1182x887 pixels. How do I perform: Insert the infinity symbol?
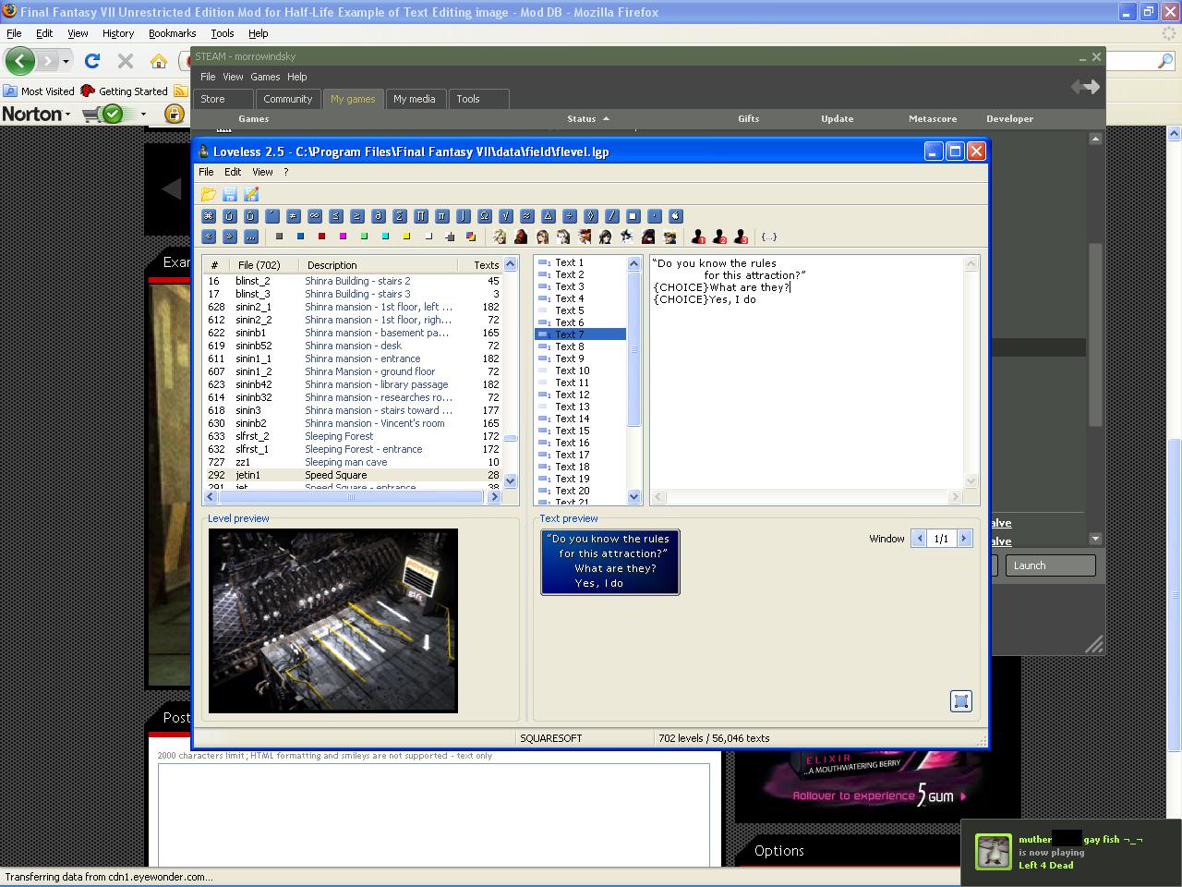tap(314, 215)
